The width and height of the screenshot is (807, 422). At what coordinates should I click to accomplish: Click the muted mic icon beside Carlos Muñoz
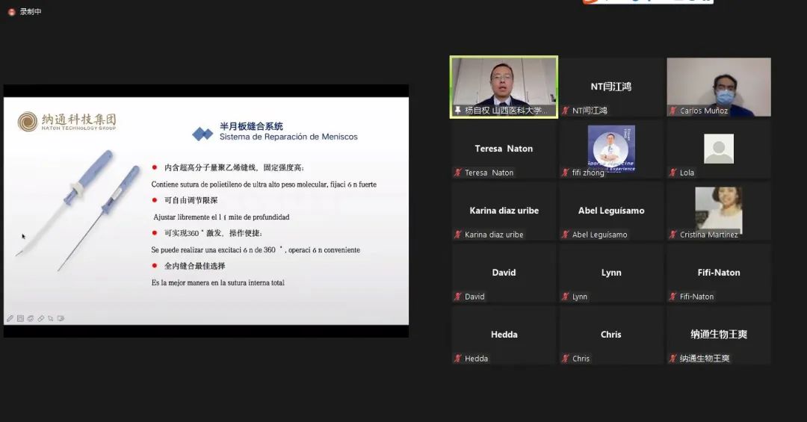point(672,110)
